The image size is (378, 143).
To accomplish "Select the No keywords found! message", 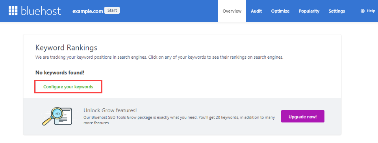I will (x=60, y=72).
